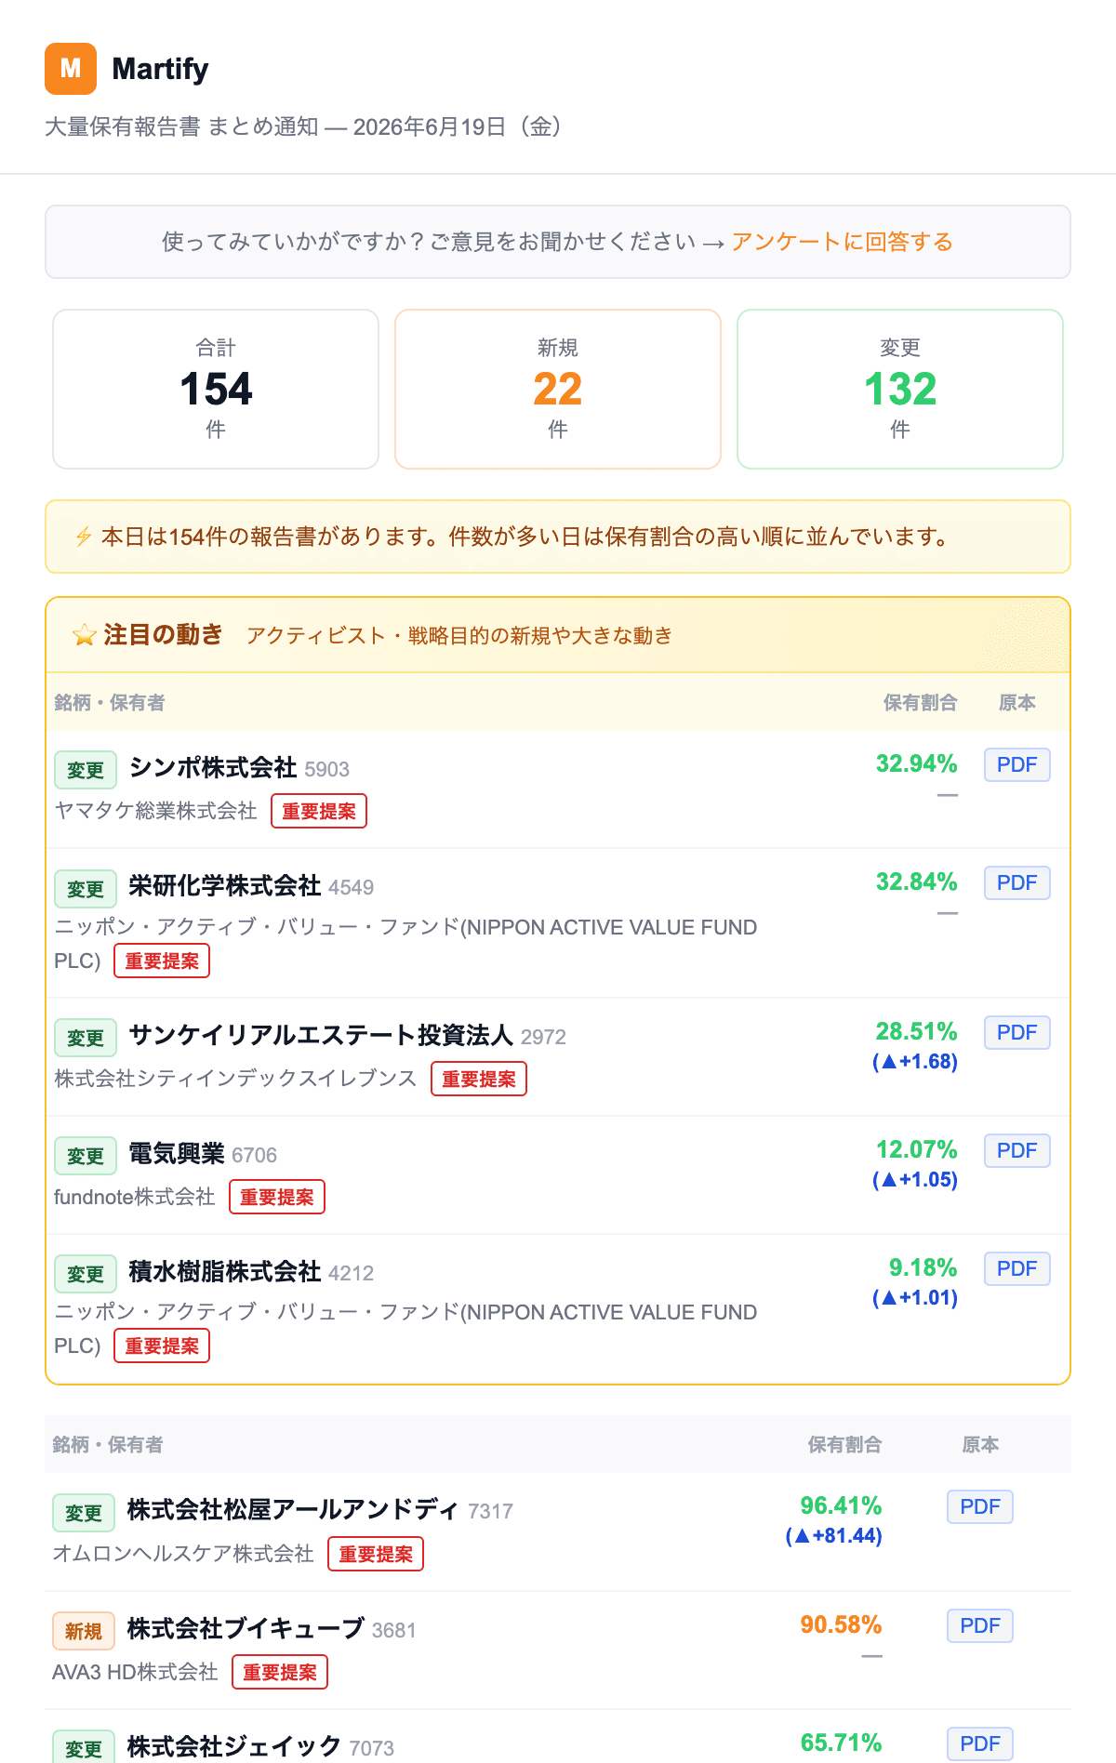1116x1763 pixels.
Task: Click the 新規 badge on ブイキューブ row
Action: [84, 1631]
